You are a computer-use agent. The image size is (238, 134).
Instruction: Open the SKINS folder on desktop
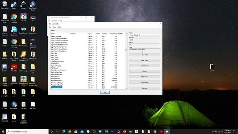pyautogui.click(x=212, y=68)
